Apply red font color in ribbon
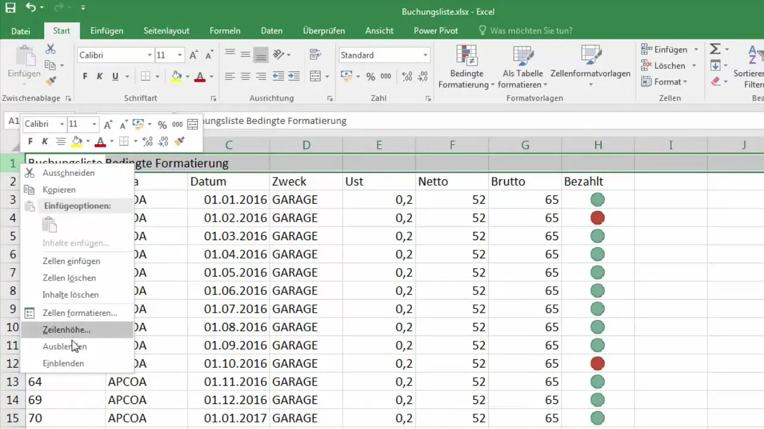Image resolution: width=764 pixels, height=429 pixels. [199, 76]
